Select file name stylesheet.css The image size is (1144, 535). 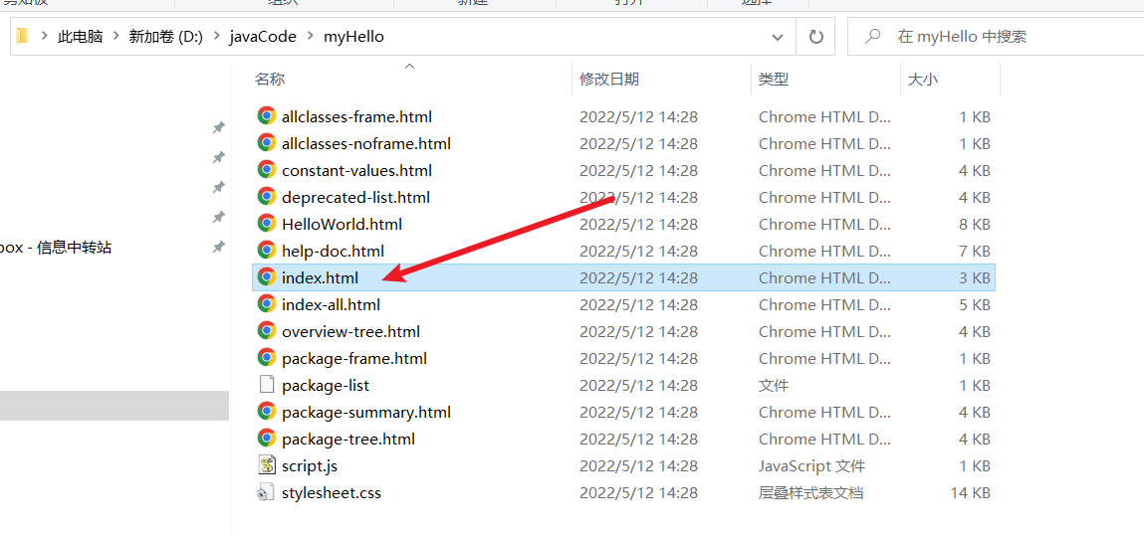332,493
